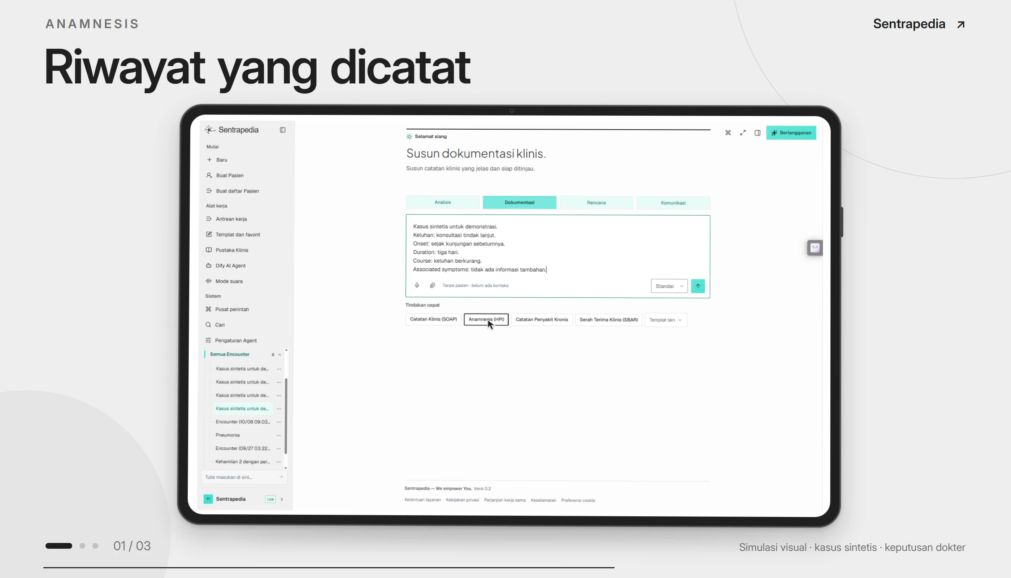The width and height of the screenshot is (1011, 578).
Task: Open account menu chevron beside Lite badge
Action: click(x=282, y=499)
